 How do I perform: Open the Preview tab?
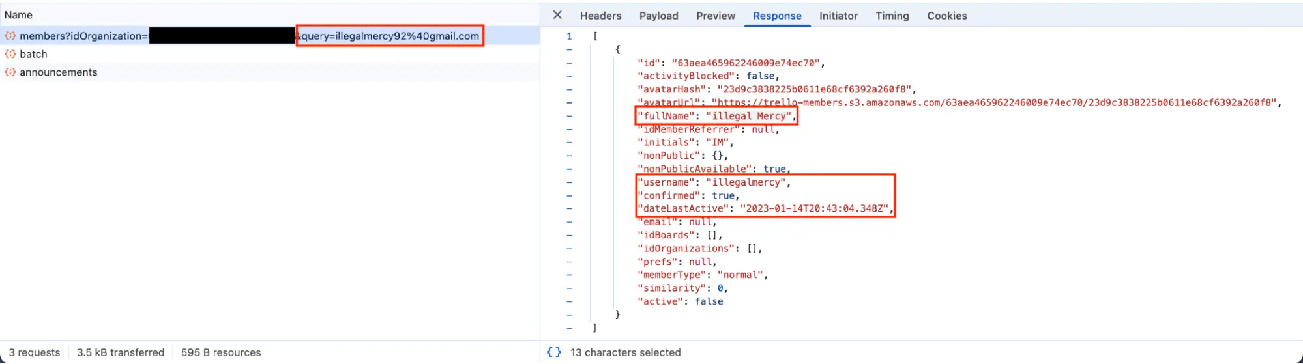(715, 16)
